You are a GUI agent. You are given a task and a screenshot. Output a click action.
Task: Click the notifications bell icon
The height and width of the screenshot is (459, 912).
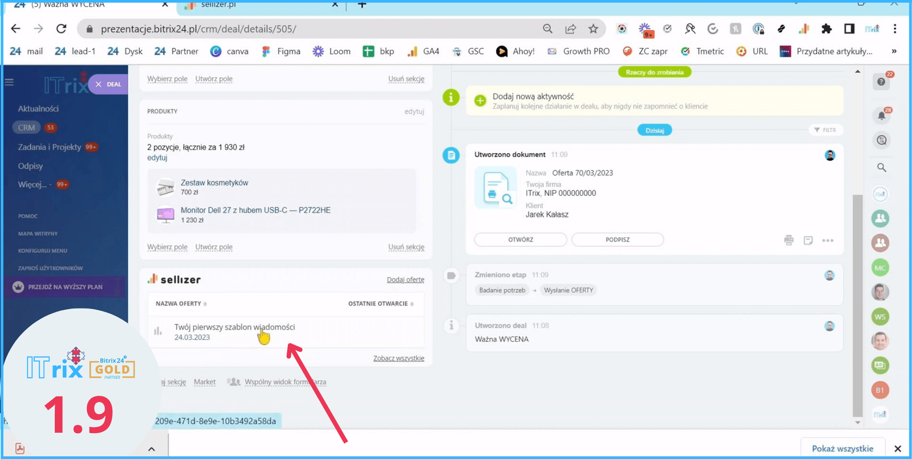click(881, 116)
